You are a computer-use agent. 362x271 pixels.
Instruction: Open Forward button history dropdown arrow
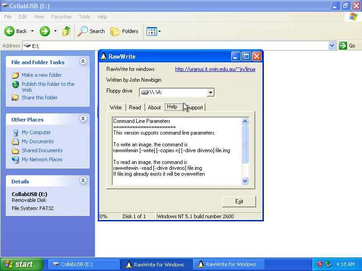click(55, 31)
